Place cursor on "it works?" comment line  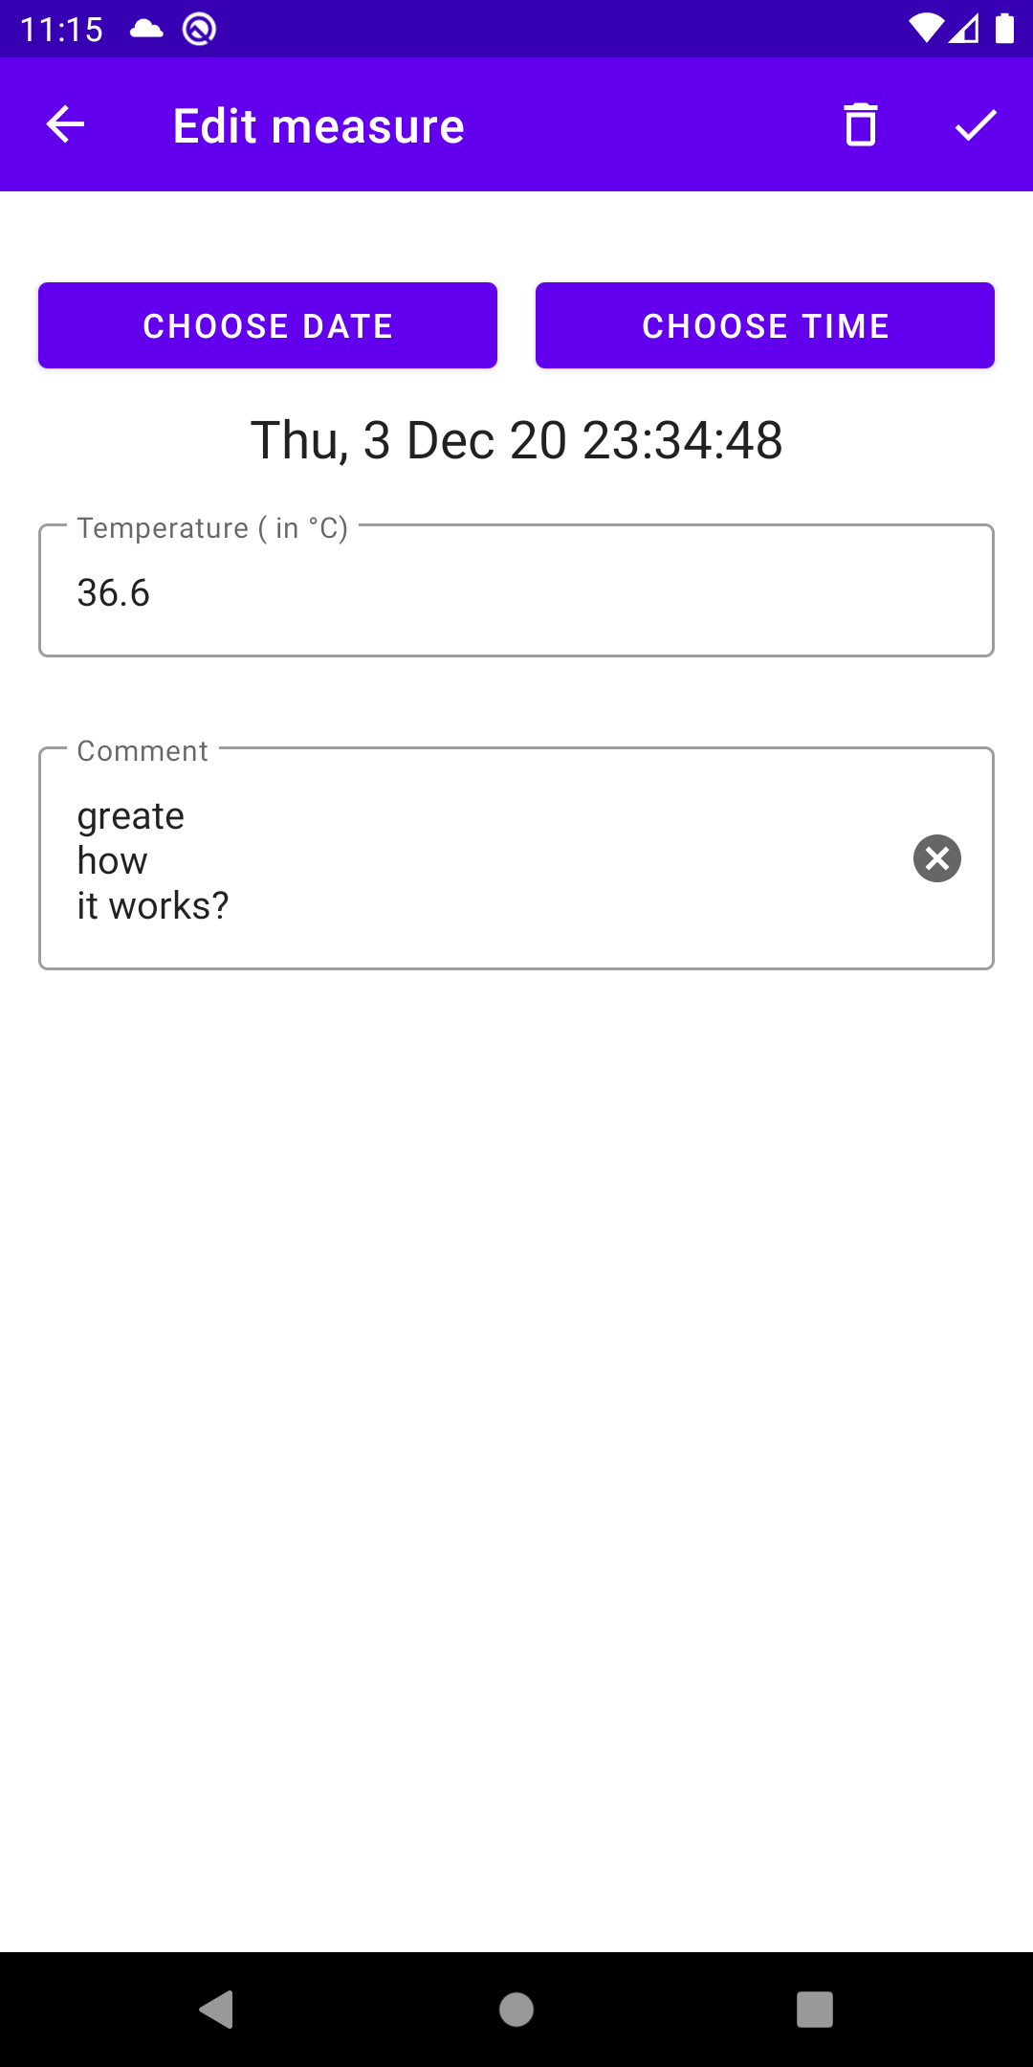pyautogui.click(x=153, y=906)
